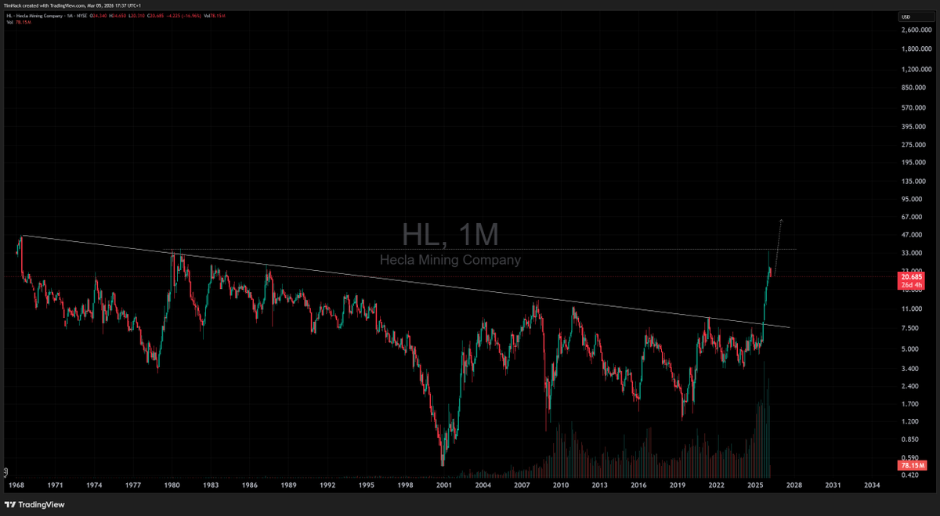940x516 pixels.
Task: Click the 33.000 price axis label
Action: click(x=913, y=254)
